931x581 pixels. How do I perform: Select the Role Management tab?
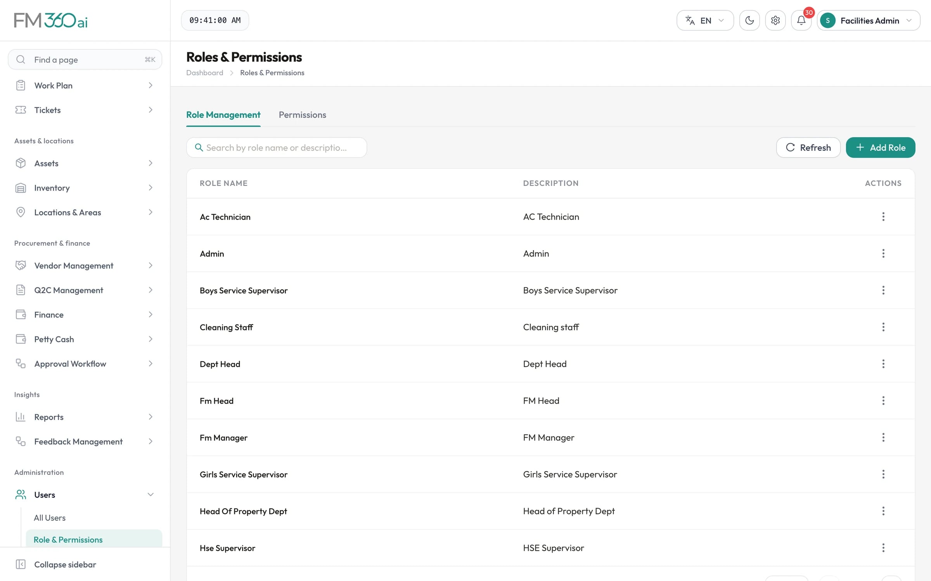tap(223, 115)
